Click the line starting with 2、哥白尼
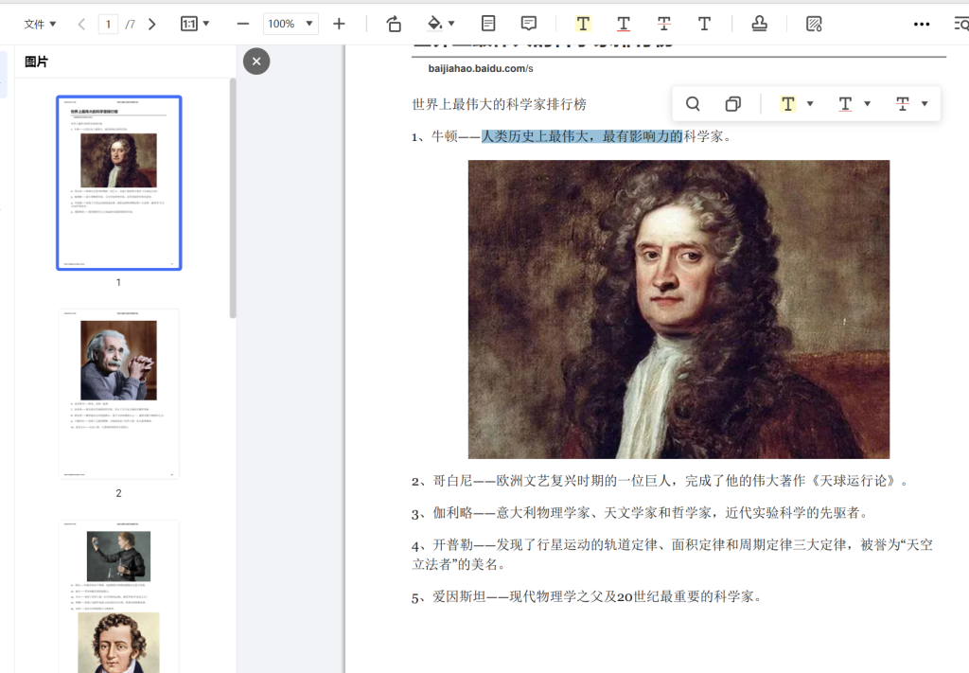The height and width of the screenshot is (673, 969). [x=660, y=481]
